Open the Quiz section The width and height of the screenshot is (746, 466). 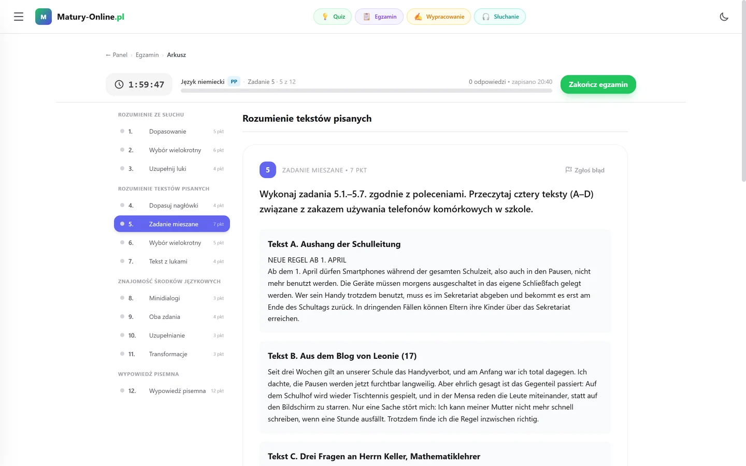tap(333, 17)
